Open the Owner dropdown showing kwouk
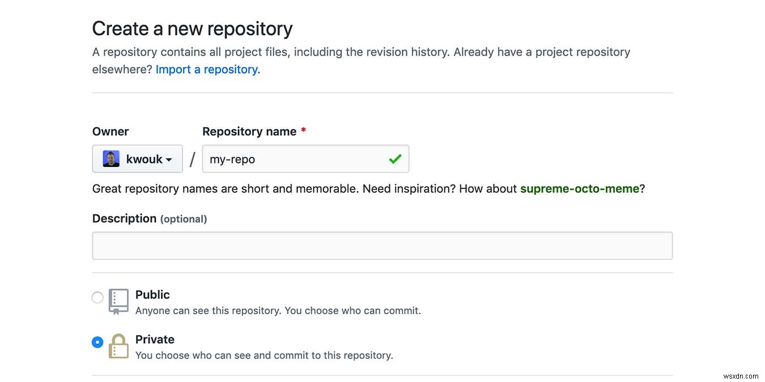The image size is (765, 382). click(x=137, y=158)
